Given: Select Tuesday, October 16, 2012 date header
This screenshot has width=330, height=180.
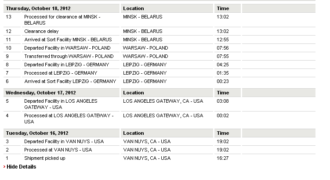Looking at the screenshot, I should (37, 133).
